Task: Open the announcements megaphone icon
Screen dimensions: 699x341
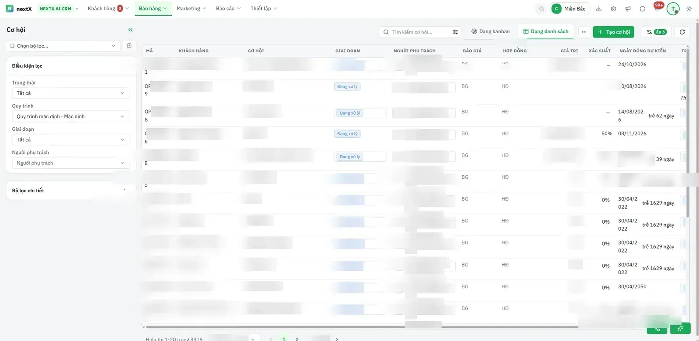Action: click(628, 9)
